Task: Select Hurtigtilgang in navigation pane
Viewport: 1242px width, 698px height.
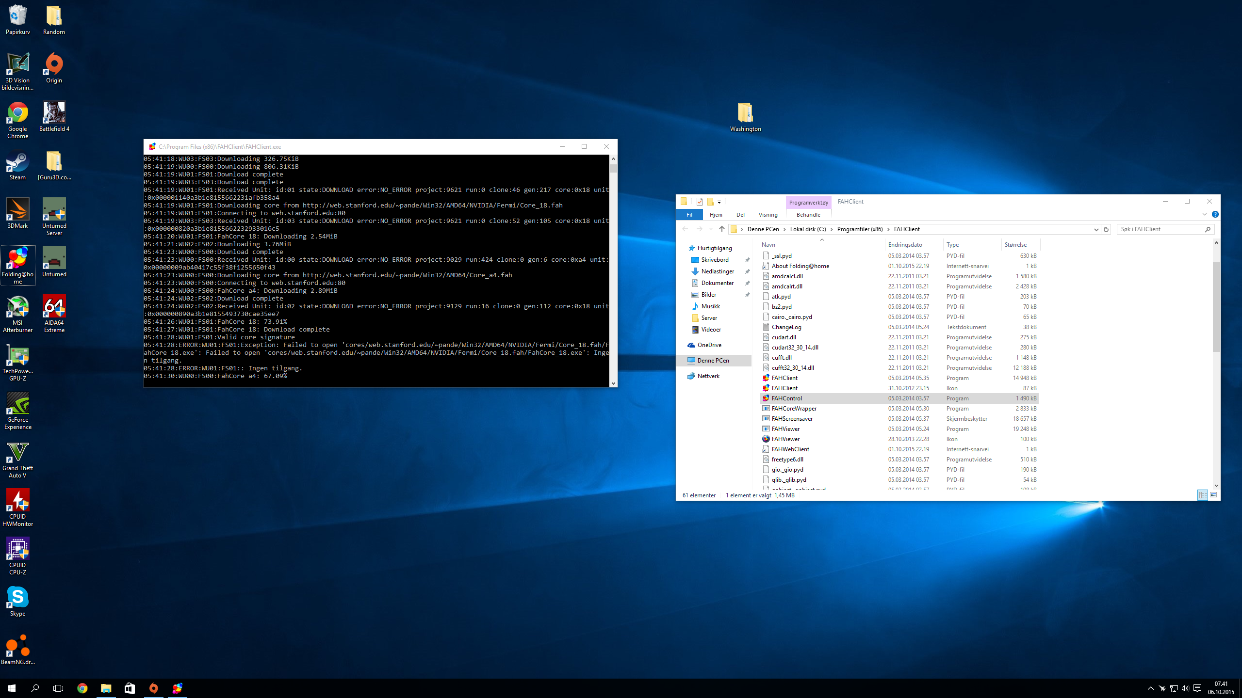Action: pos(714,248)
